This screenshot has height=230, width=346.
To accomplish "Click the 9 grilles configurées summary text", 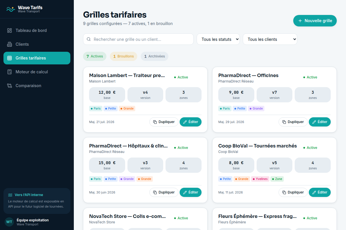I will (128, 24).
